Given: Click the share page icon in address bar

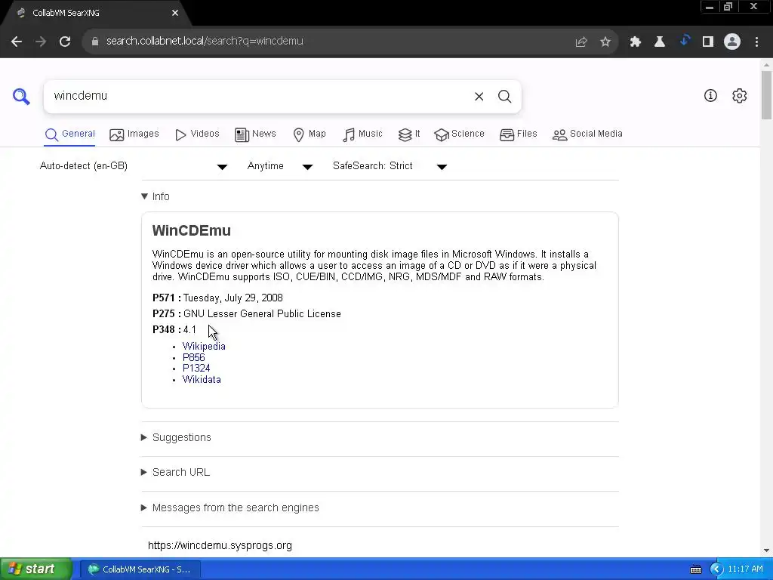Looking at the screenshot, I should (x=581, y=42).
